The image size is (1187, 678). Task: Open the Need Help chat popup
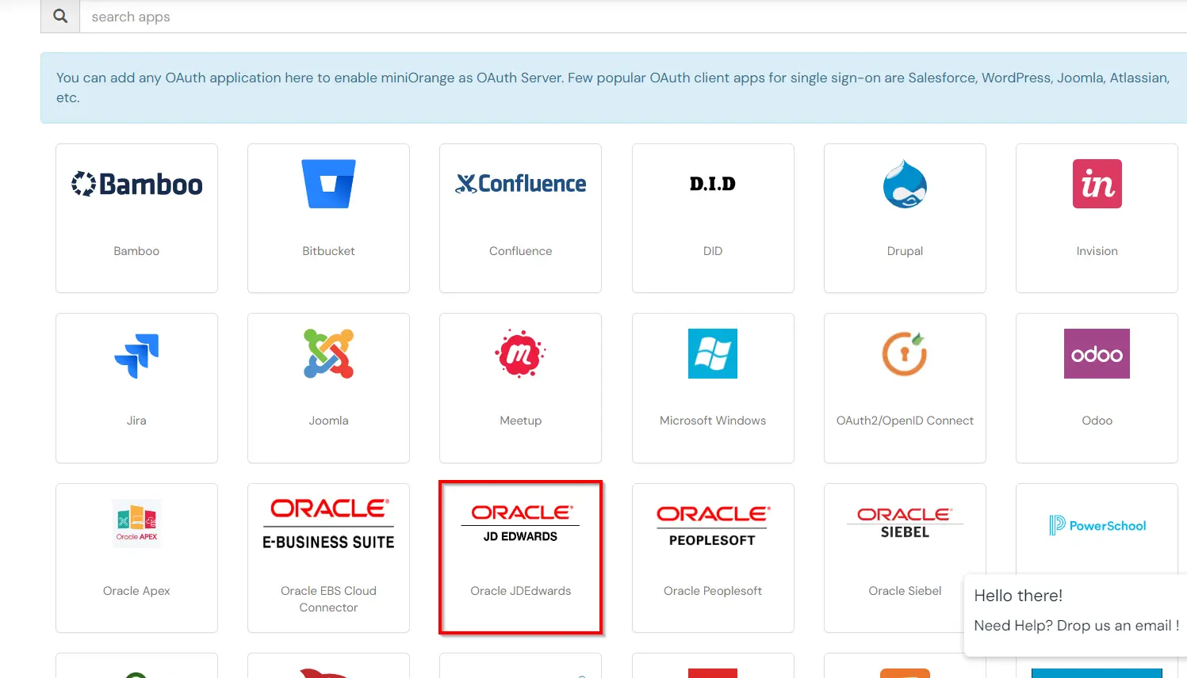[x=1074, y=610]
